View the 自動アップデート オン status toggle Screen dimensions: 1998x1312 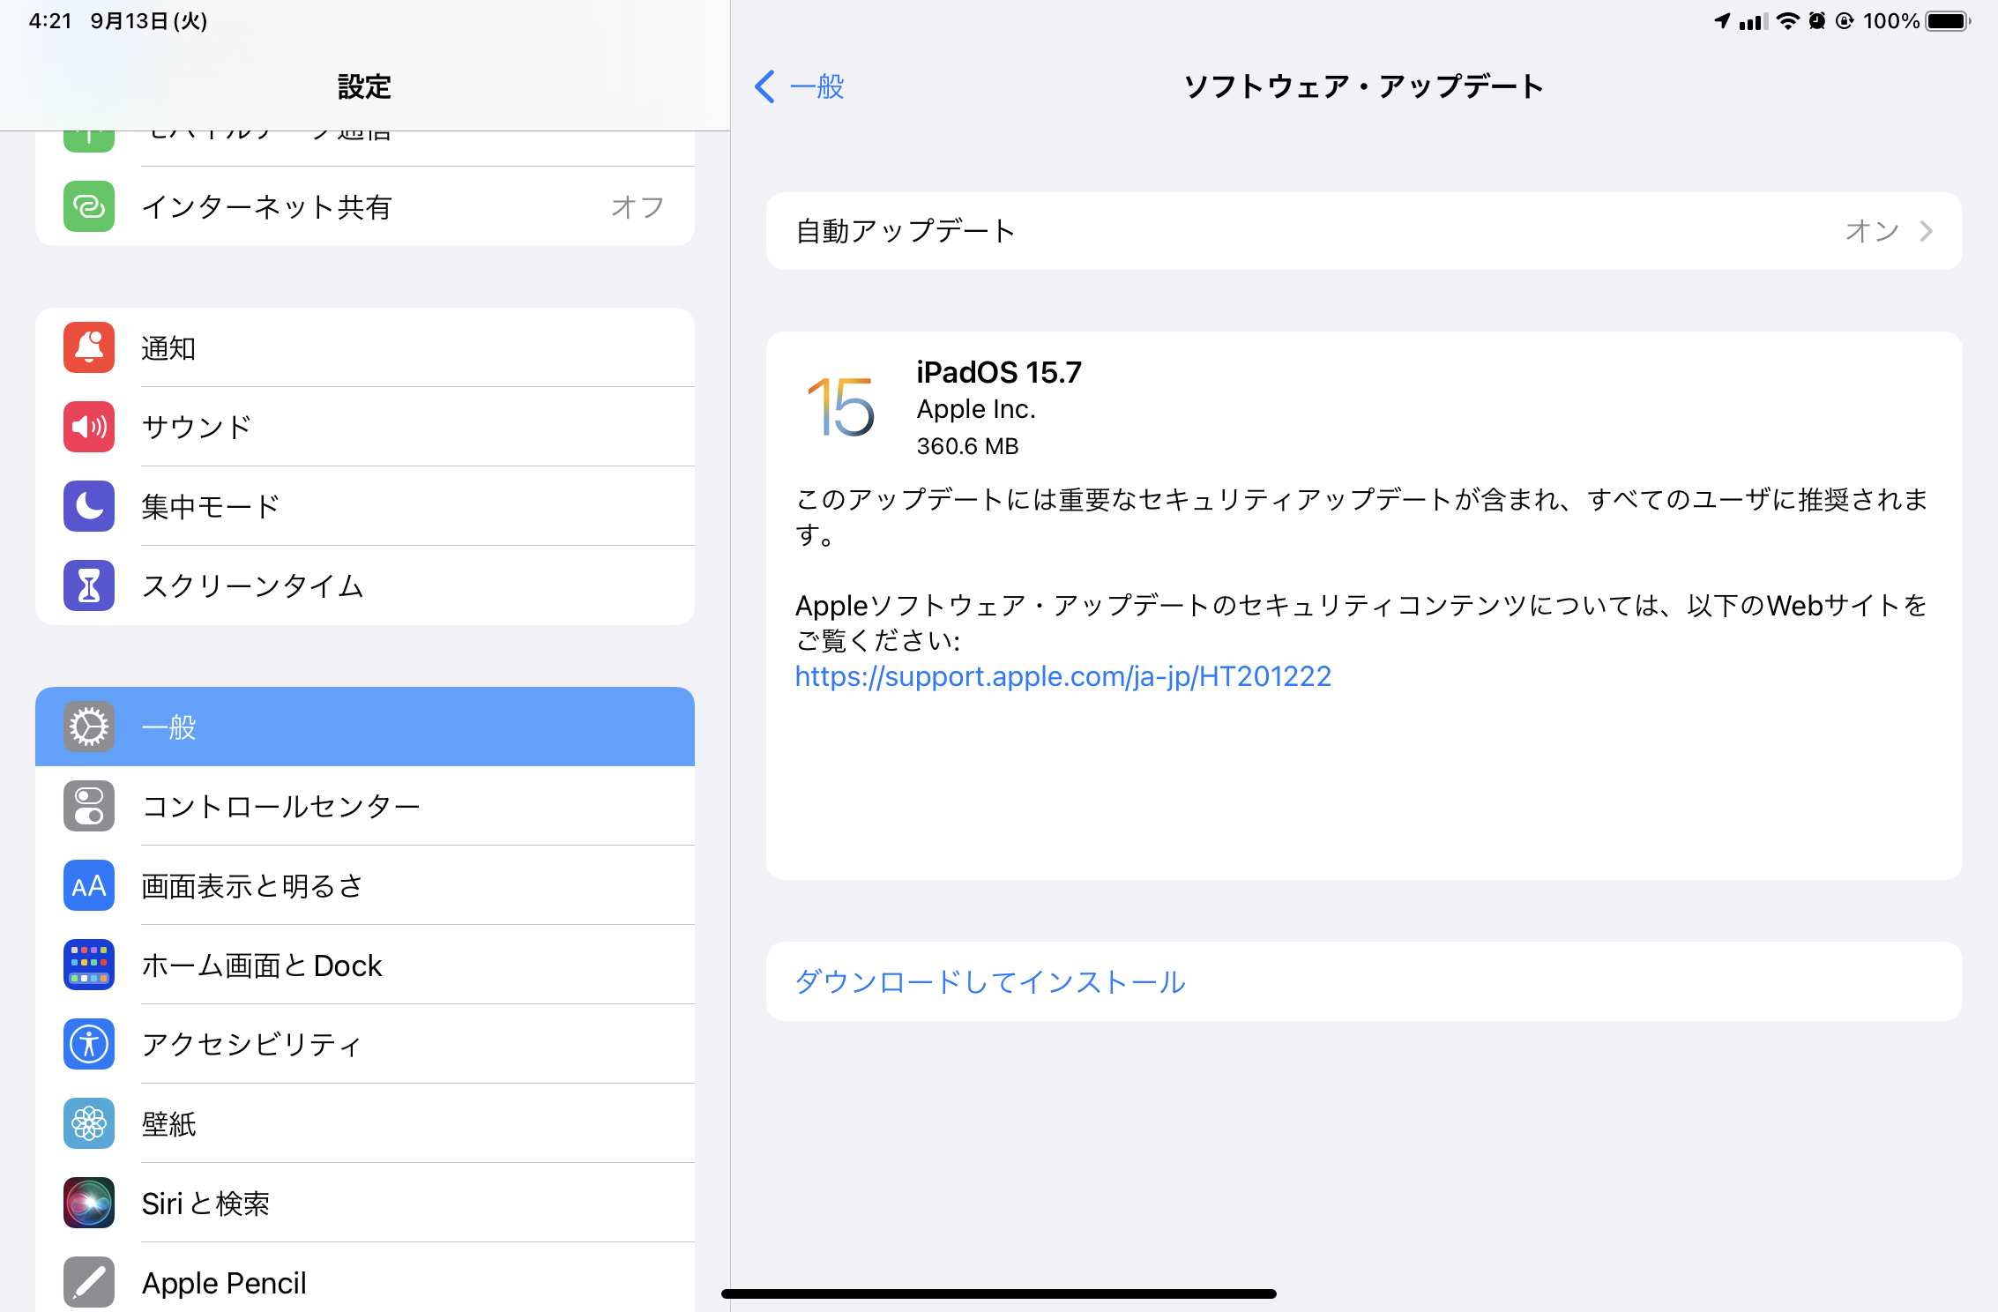(x=1872, y=231)
